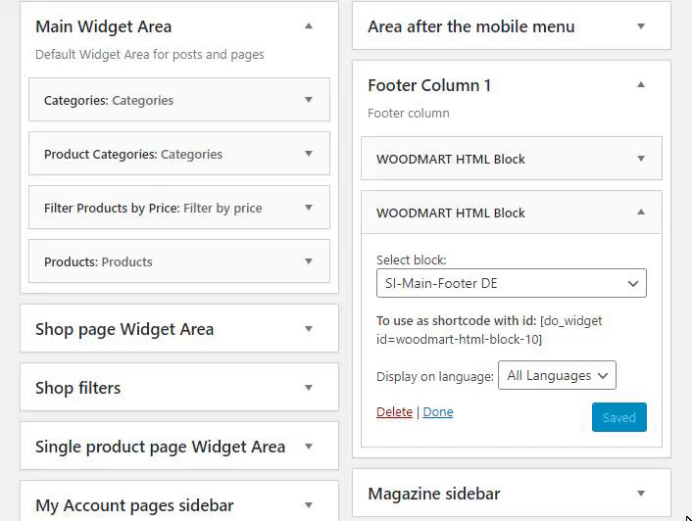
Task: Expand the first WOODMART HTML Block
Action: click(641, 159)
